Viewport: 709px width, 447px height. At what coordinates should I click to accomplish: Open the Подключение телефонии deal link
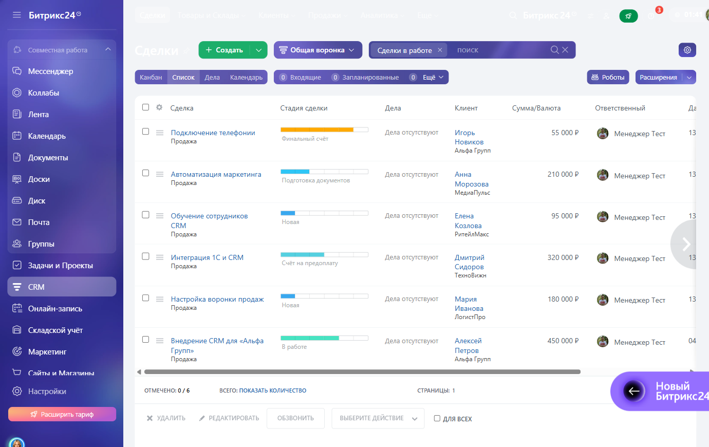213,133
